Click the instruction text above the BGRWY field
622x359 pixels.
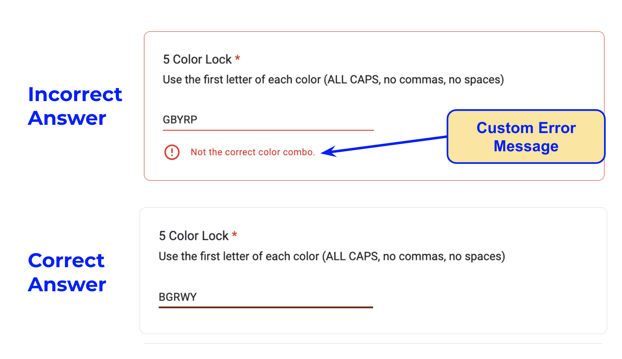(x=332, y=257)
